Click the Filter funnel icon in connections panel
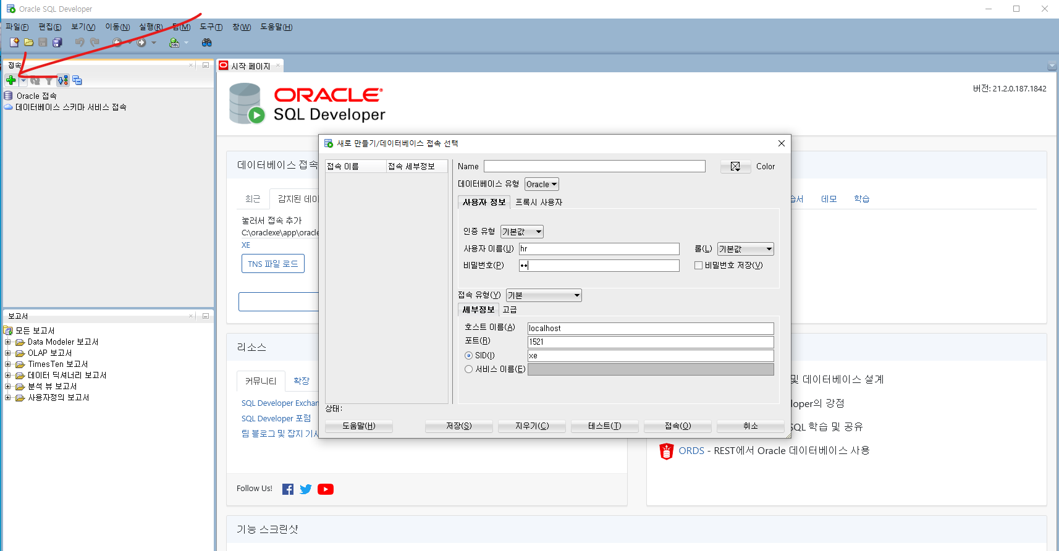The image size is (1059, 551). pyautogui.click(x=49, y=80)
